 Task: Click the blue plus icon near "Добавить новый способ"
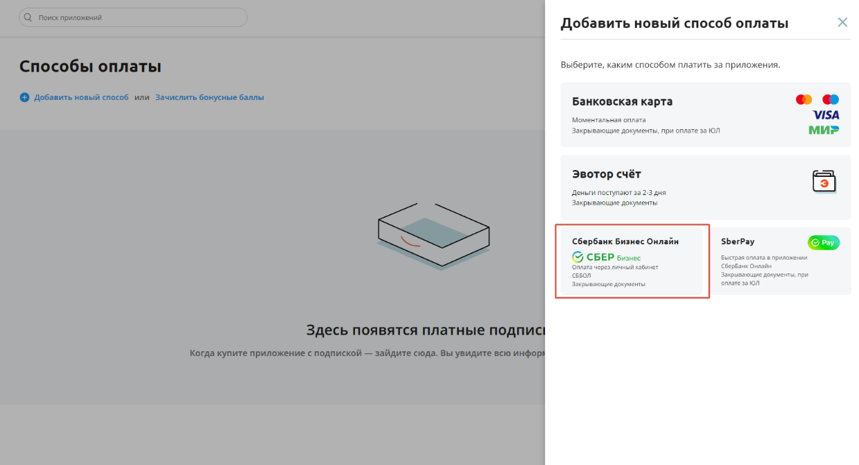tap(25, 98)
